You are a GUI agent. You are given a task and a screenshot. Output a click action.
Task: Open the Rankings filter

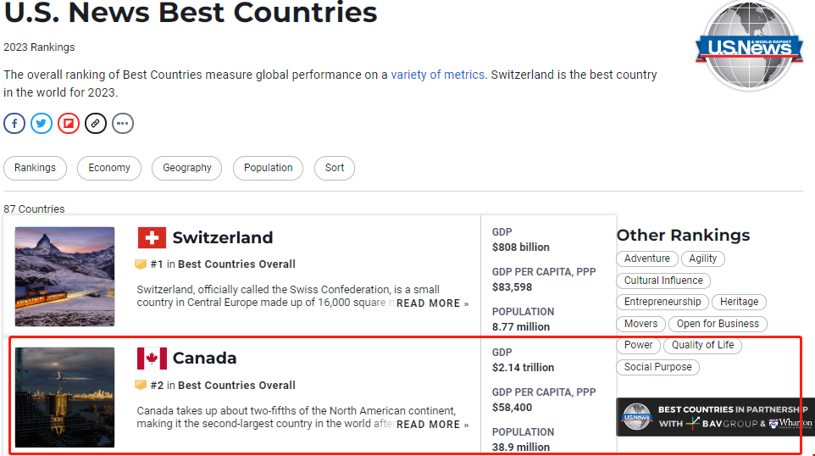pos(35,168)
